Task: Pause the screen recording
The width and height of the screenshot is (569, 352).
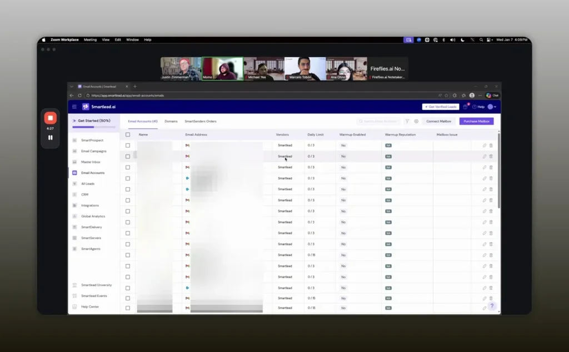Action: [50, 137]
